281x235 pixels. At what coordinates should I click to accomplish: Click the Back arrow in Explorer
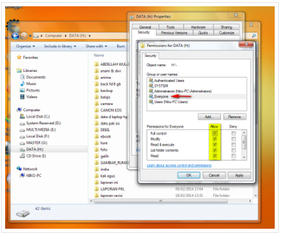[15, 36]
